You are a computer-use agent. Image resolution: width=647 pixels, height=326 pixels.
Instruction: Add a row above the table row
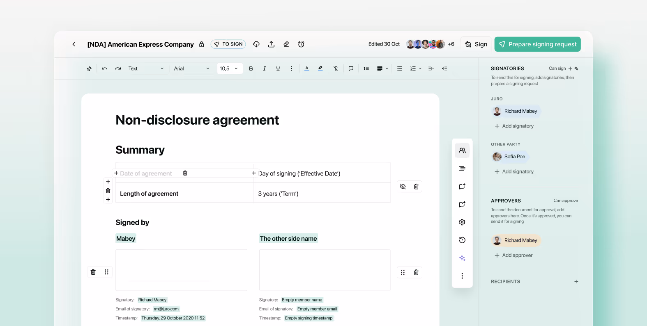pos(108,182)
